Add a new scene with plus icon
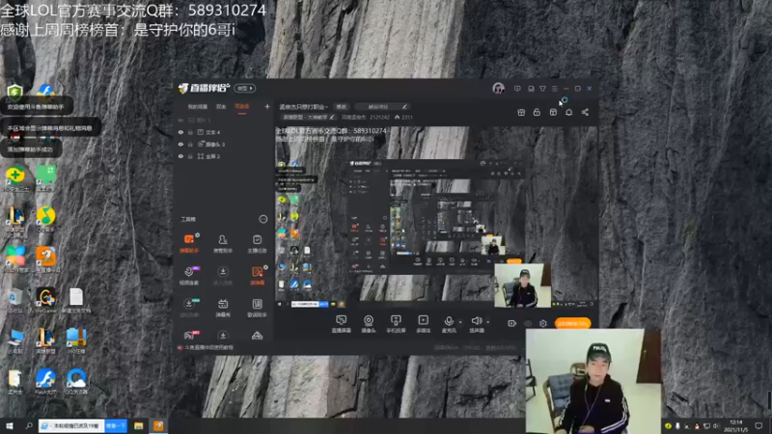The width and height of the screenshot is (772, 434). pyautogui.click(x=267, y=106)
